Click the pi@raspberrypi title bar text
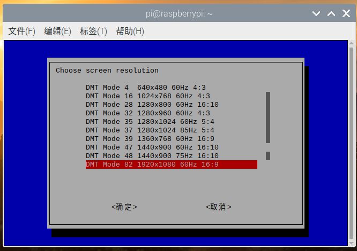 179,14
